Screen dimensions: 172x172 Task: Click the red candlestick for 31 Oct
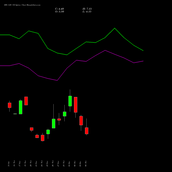pyautogui.click(x=10, y=105)
